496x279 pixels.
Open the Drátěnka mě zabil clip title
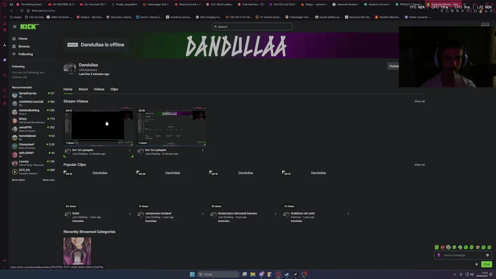(x=303, y=214)
